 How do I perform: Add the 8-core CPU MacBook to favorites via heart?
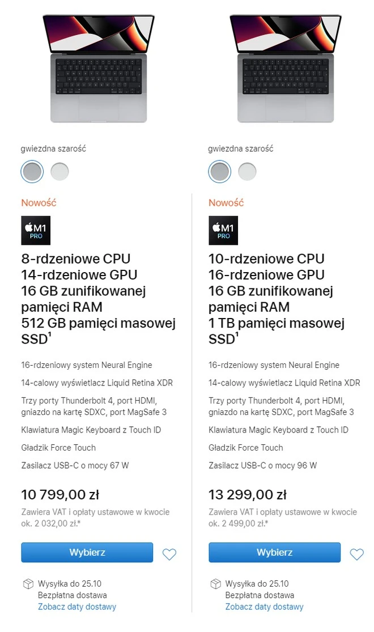point(169,554)
